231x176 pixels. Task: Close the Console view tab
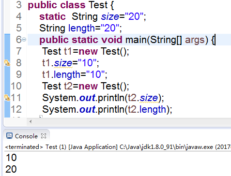click(x=44, y=136)
